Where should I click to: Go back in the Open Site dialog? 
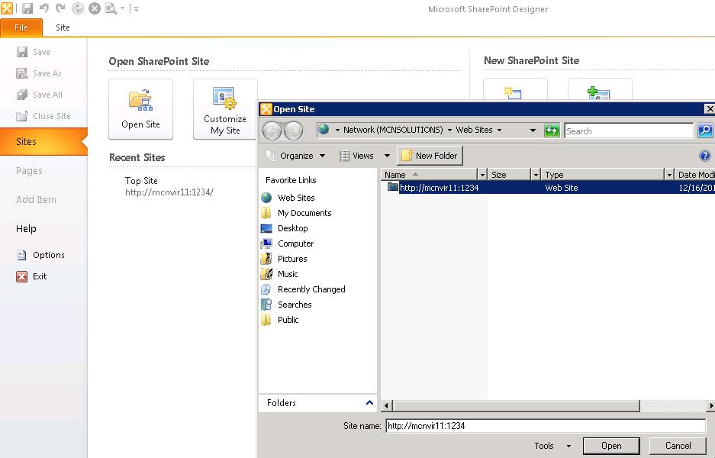coord(272,131)
